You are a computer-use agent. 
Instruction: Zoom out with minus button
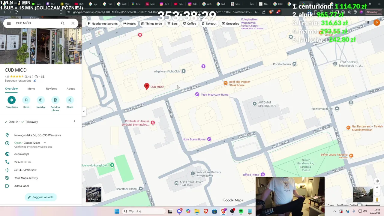377,193
